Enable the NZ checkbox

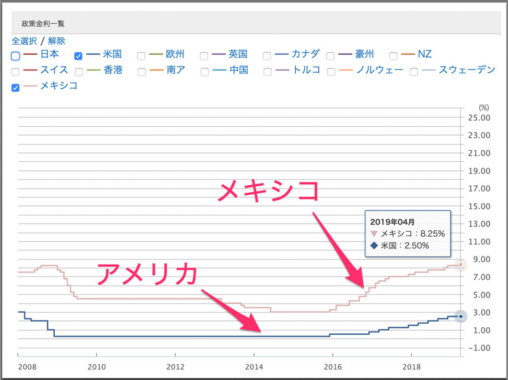coord(393,56)
